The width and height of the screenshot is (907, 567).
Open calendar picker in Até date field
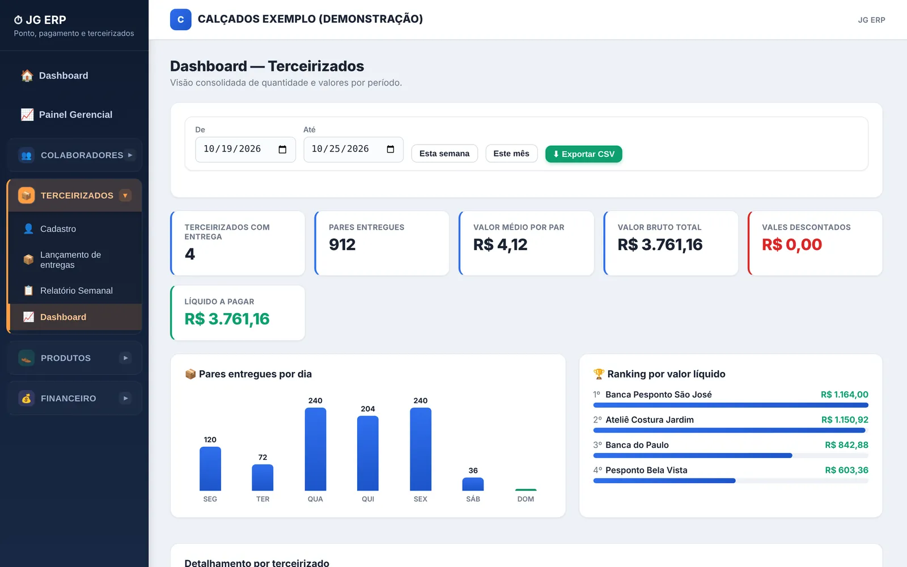pos(390,149)
